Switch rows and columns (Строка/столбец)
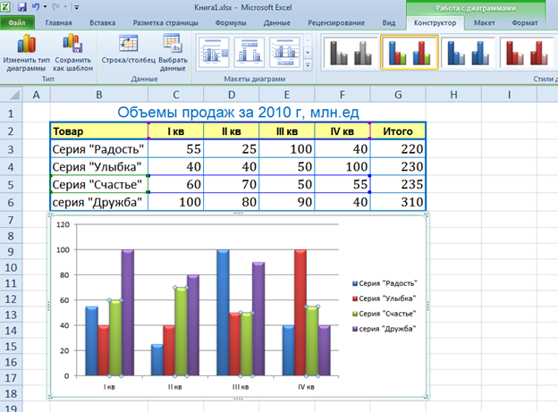Image resolution: width=558 pixels, height=412 pixels. [128, 50]
